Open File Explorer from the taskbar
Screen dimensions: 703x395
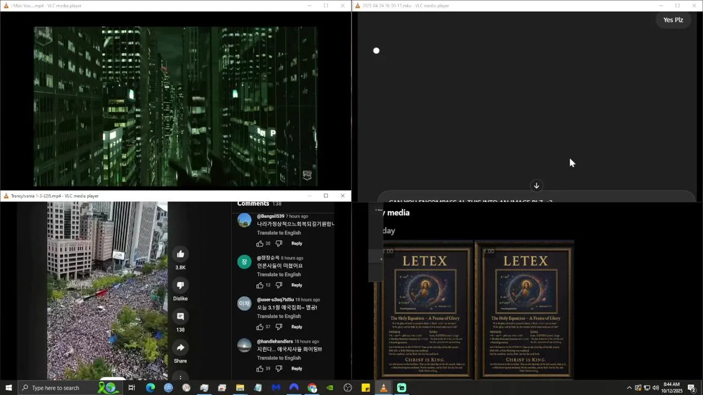(x=240, y=388)
